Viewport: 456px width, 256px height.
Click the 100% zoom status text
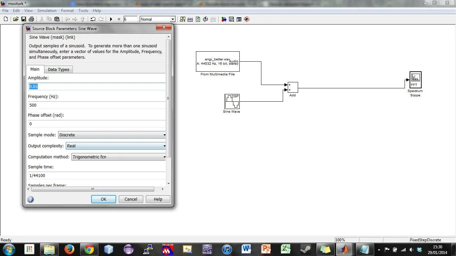point(340,240)
